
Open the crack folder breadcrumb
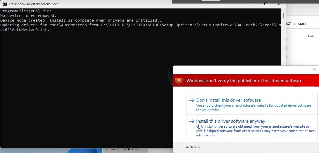(302, 24)
